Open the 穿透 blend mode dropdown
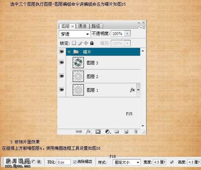The image size is (201, 170). point(74,34)
